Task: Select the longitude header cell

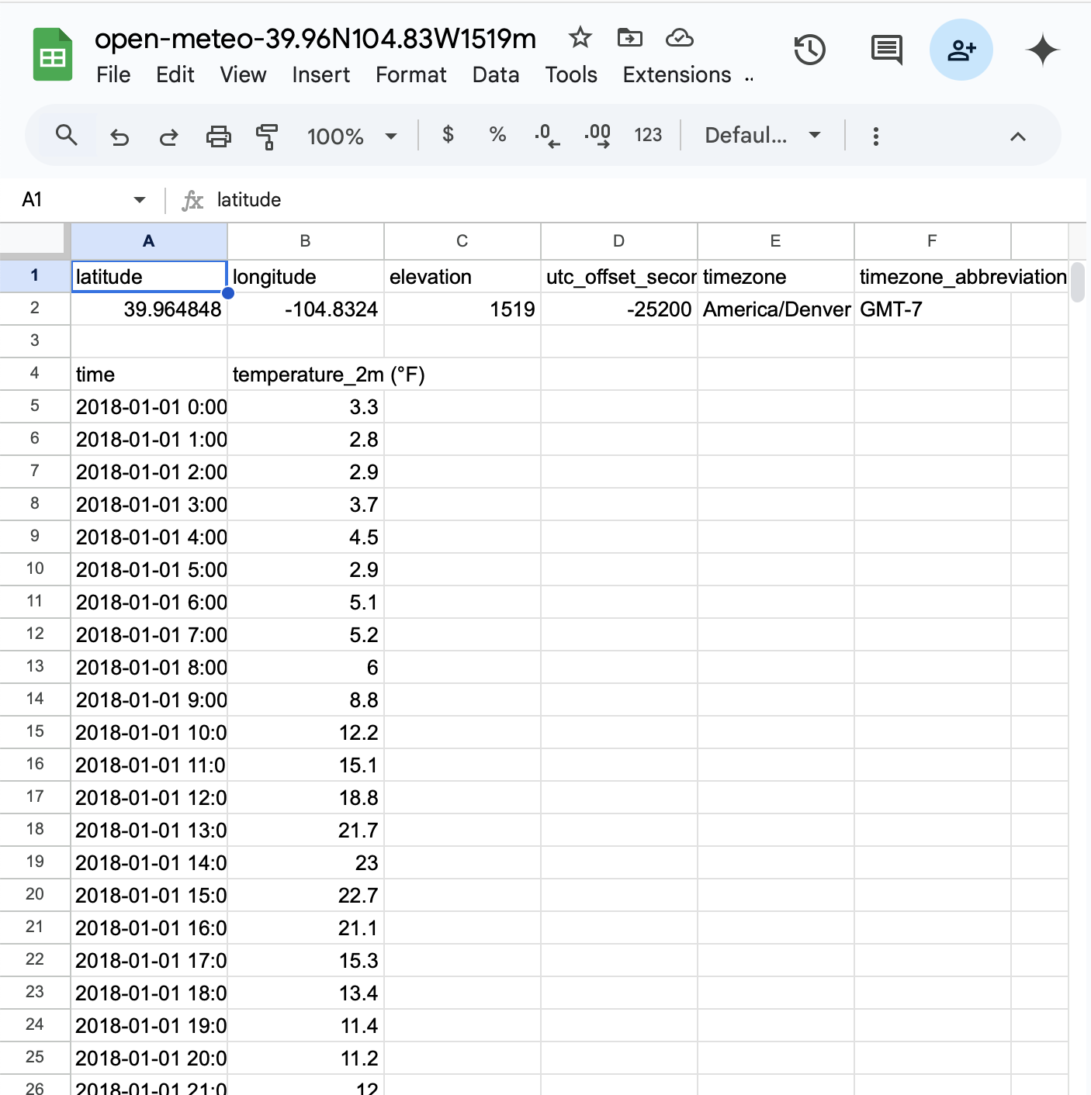Action: (306, 277)
